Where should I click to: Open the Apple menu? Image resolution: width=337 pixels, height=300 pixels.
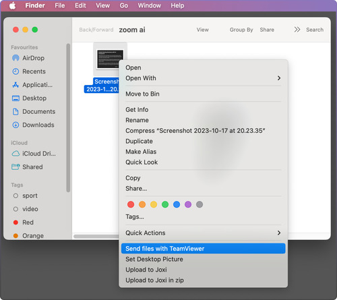(13, 5)
